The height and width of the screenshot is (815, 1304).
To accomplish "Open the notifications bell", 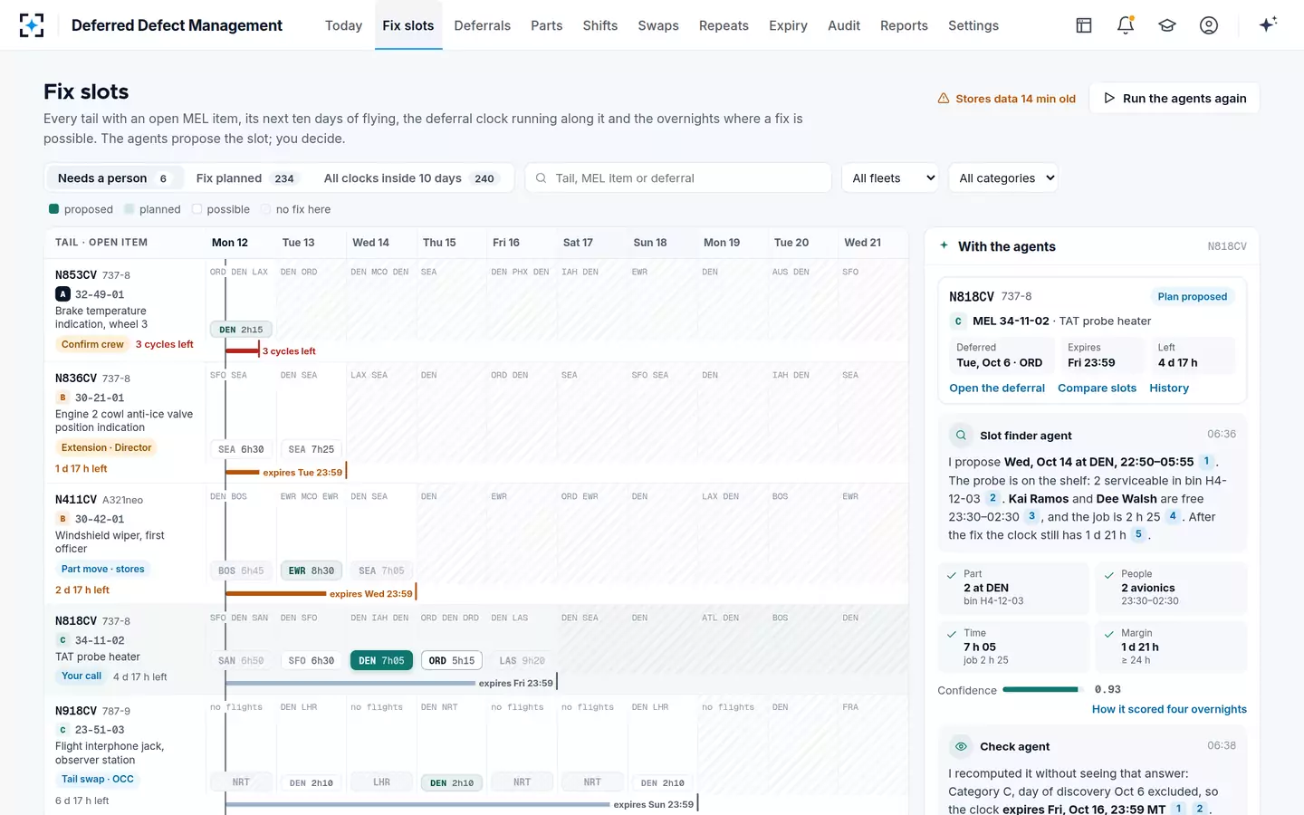I will coord(1126,25).
